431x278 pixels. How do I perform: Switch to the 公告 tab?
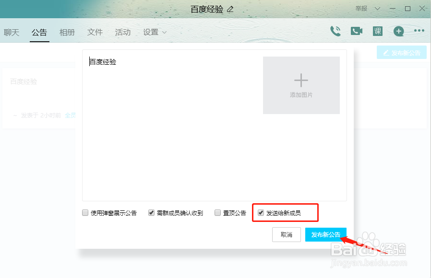pyautogui.click(x=39, y=33)
